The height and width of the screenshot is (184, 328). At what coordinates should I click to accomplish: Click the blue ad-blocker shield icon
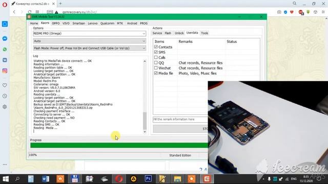pyautogui.click(x=285, y=12)
